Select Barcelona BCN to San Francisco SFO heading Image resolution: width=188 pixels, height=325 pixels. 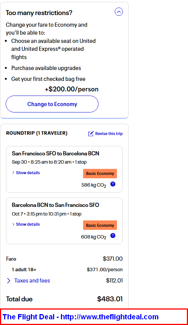pos(56,205)
